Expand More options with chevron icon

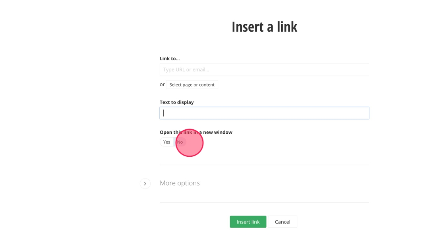point(145,183)
